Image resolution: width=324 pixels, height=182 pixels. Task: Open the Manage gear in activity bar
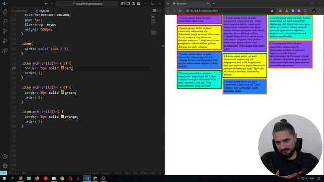(x=5, y=166)
